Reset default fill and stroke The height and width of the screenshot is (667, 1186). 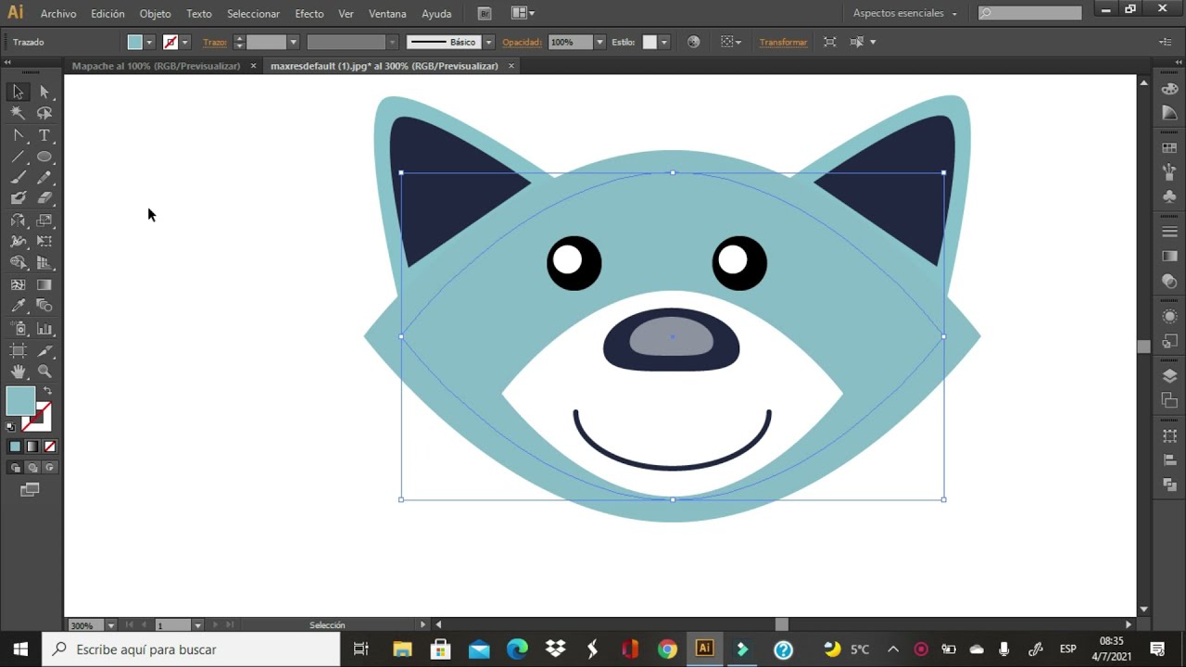(11, 427)
